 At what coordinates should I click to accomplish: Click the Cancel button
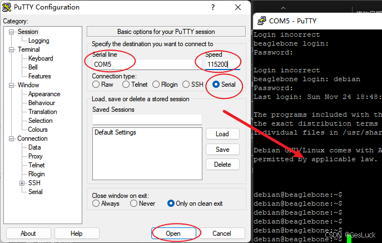click(222, 234)
